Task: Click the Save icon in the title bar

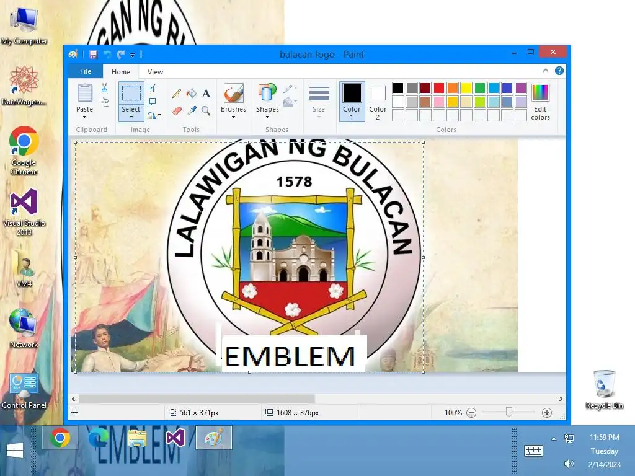Action: pos(94,55)
